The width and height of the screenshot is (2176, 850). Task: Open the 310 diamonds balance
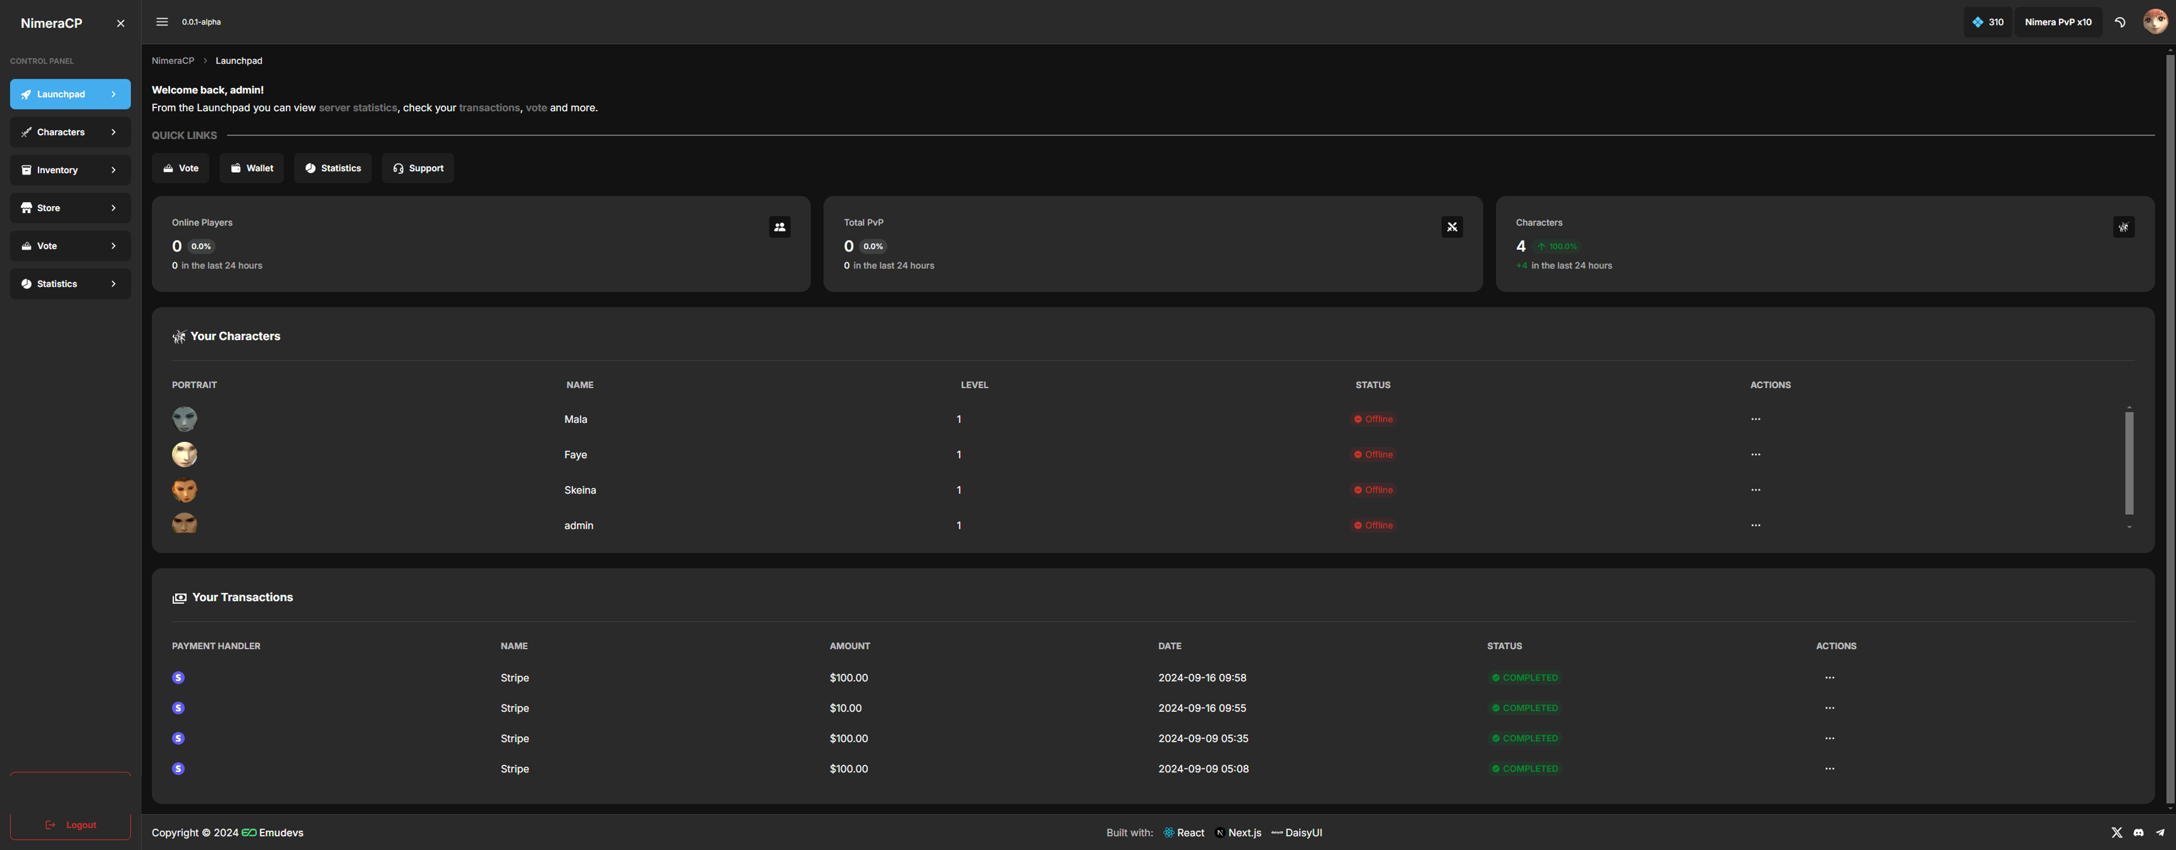pos(1988,22)
